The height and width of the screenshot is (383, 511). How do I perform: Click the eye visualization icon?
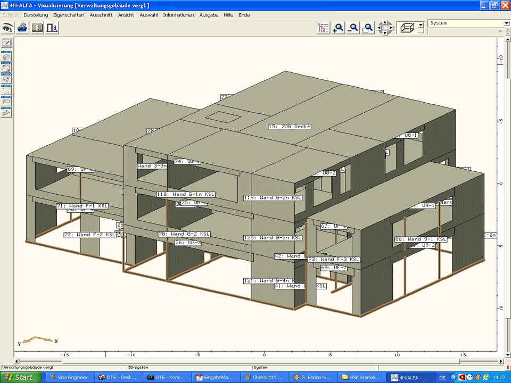pyautogui.click(x=7, y=28)
